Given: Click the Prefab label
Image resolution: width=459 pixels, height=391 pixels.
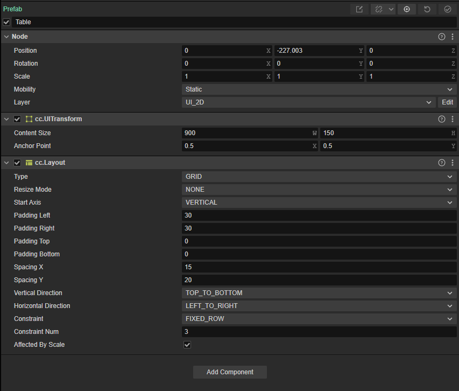Looking at the screenshot, I should [12, 9].
